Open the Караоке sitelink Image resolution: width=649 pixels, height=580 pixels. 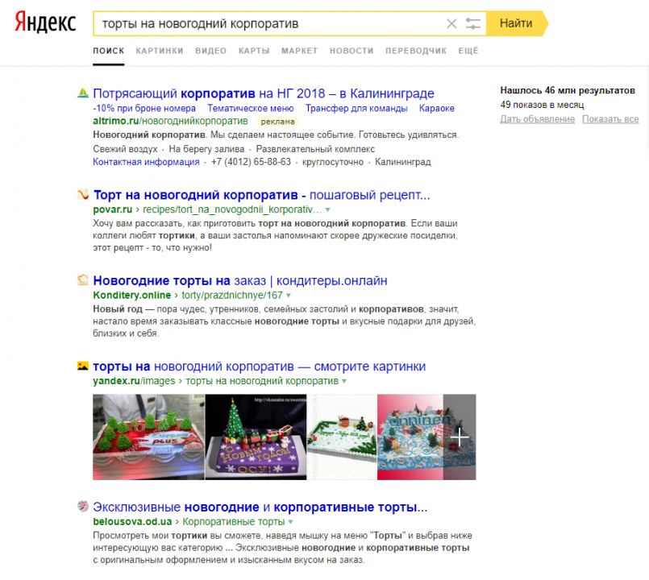tap(437, 109)
